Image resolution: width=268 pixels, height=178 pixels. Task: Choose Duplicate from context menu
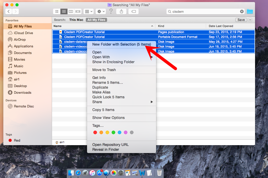click(122, 87)
